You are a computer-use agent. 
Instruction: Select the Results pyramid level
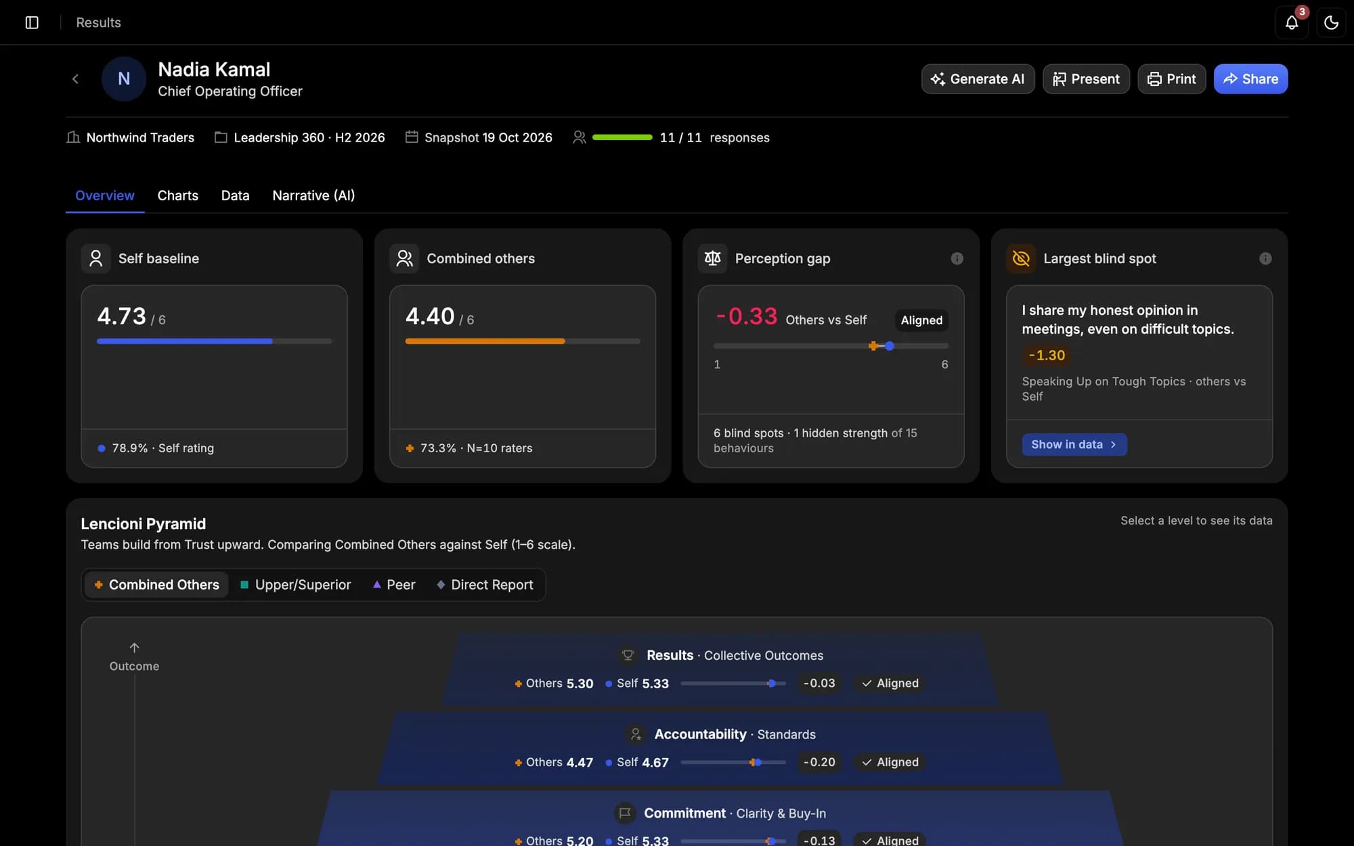[x=720, y=669]
